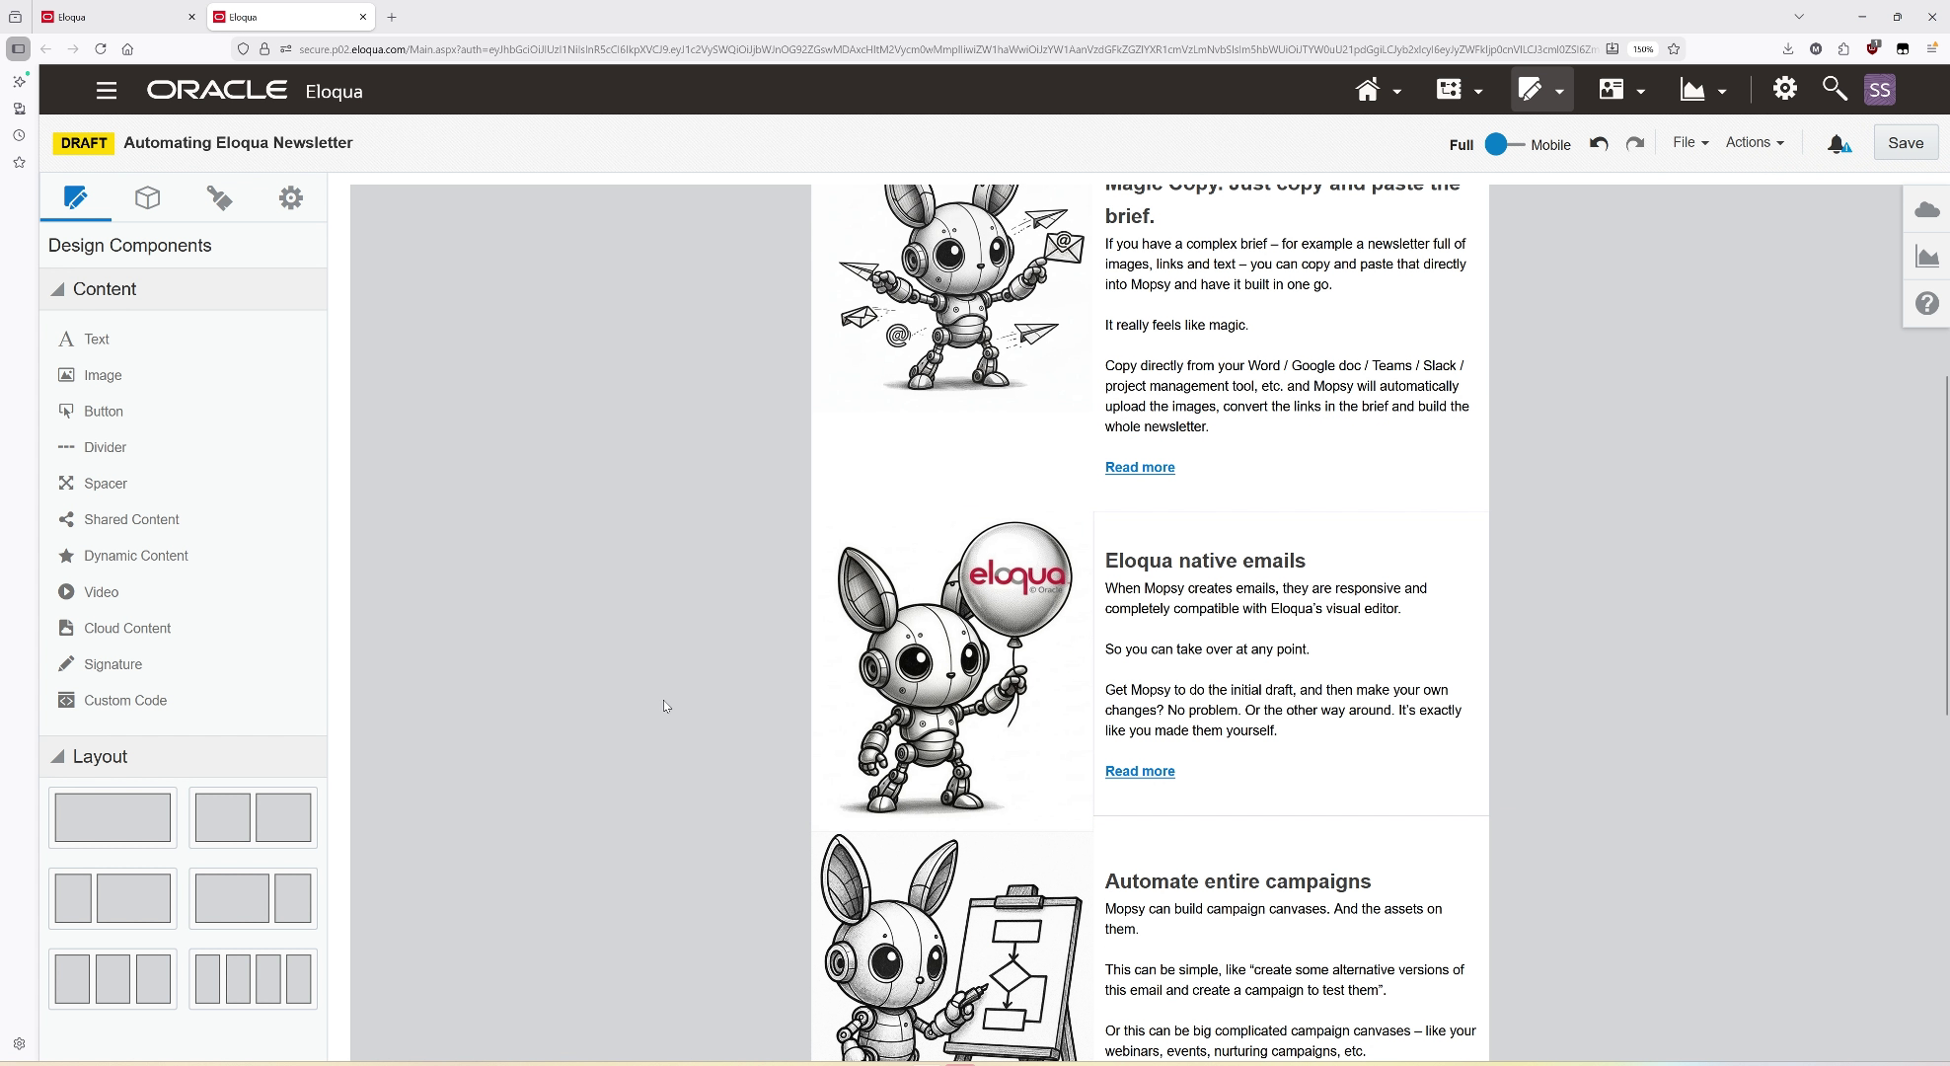Bookmark this page with star icon

click(1674, 49)
